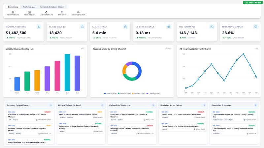The image size is (264, 148).
Task: Open the Table Map 3D view
Action: 29,13
